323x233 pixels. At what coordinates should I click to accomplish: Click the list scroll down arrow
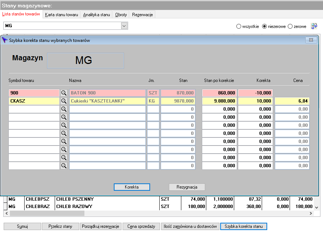pos(317,207)
